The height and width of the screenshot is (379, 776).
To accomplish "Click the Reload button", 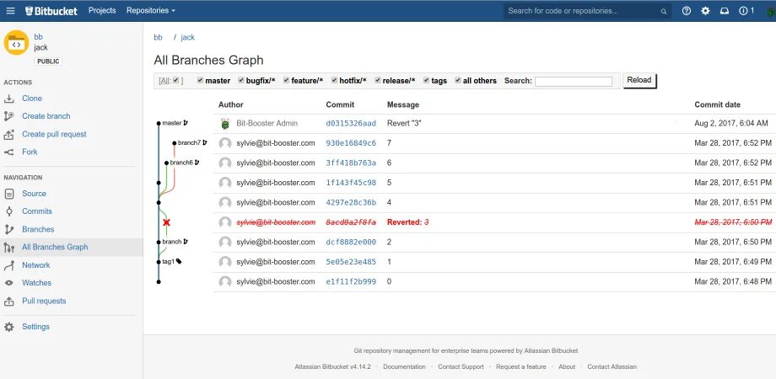I will [x=639, y=80].
